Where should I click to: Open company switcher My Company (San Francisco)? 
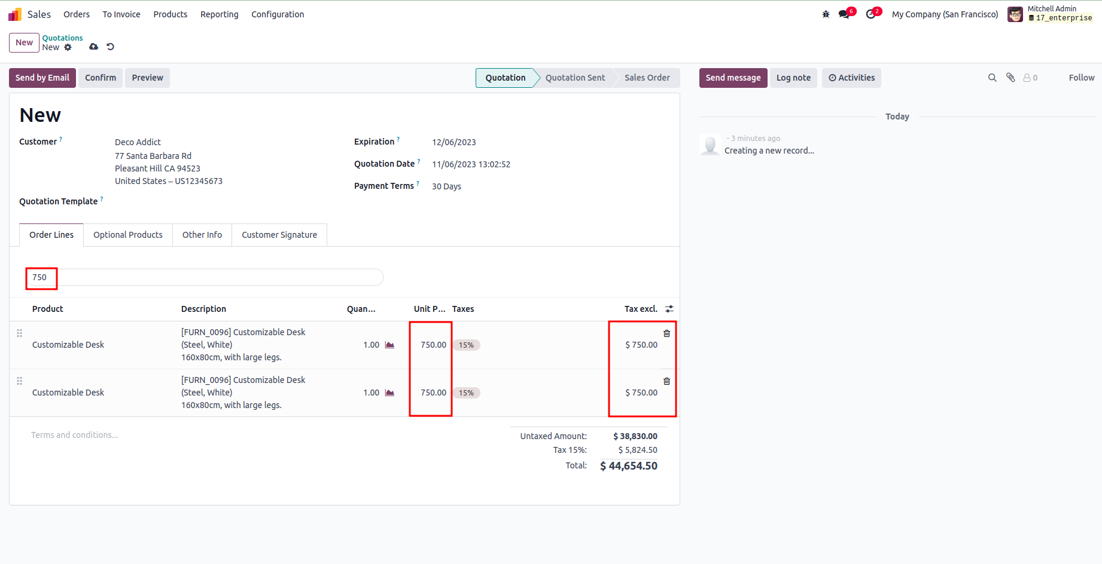(945, 14)
